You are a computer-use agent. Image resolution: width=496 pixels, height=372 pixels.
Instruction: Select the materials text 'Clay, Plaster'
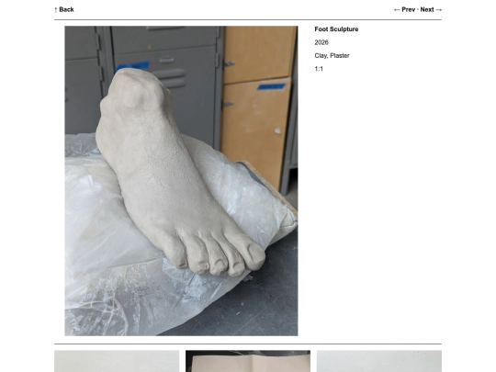pyautogui.click(x=332, y=56)
